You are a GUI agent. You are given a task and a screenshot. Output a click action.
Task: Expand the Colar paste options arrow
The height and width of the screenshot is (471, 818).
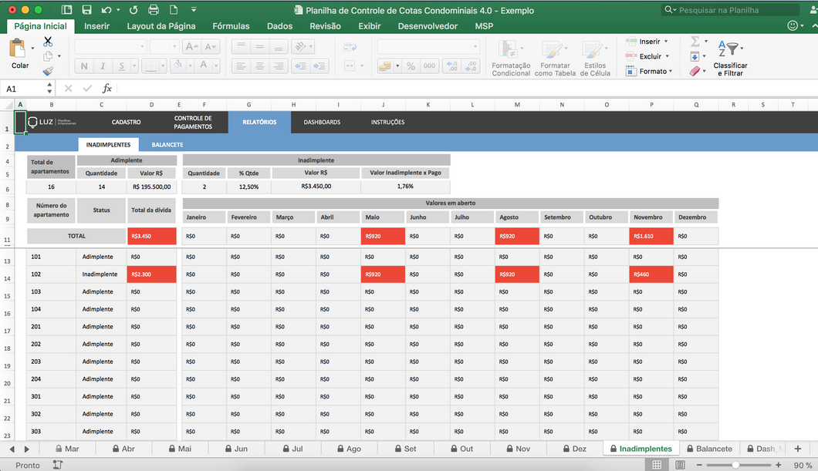32,49
